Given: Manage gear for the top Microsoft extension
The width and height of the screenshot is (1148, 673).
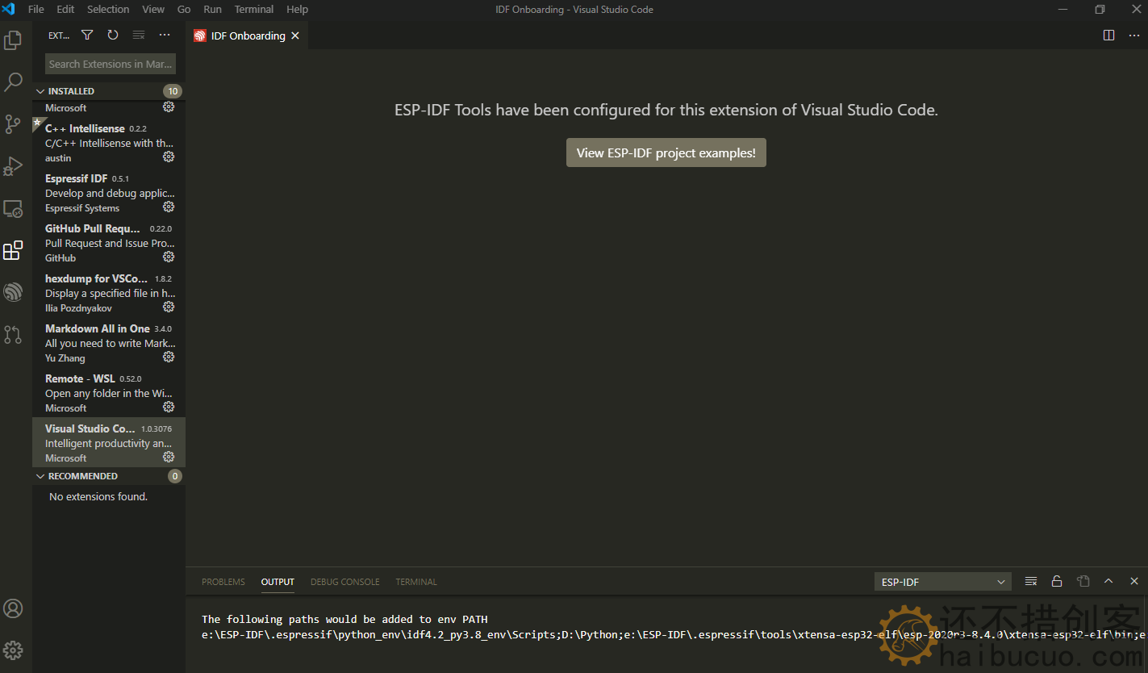Looking at the screenshot, I should [169, 107].
